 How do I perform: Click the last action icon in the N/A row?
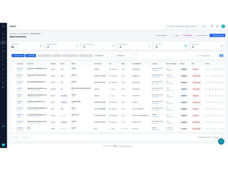[x=222, y=129]
